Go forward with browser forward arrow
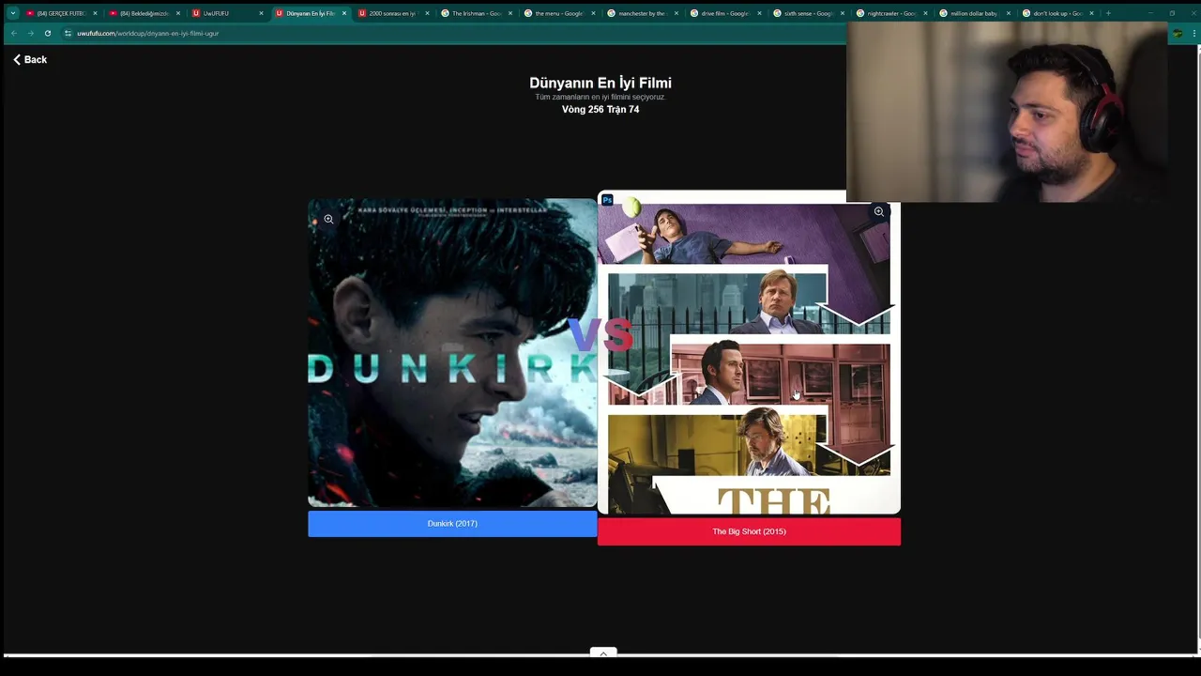 tap(30, 33)
